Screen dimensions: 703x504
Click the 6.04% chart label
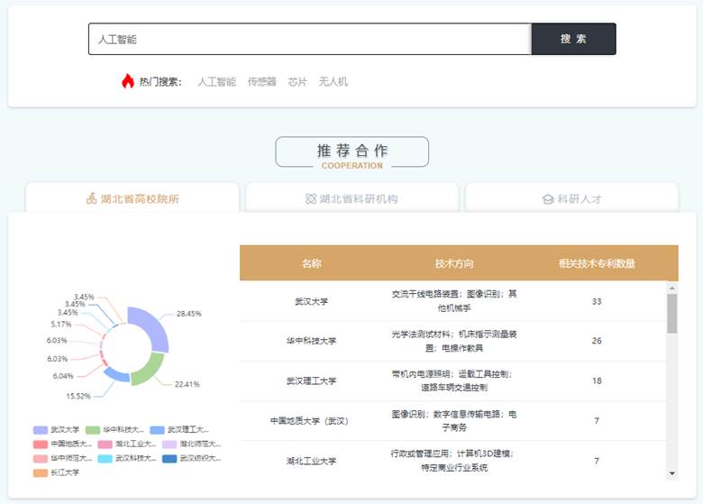(x=63, y=376)
